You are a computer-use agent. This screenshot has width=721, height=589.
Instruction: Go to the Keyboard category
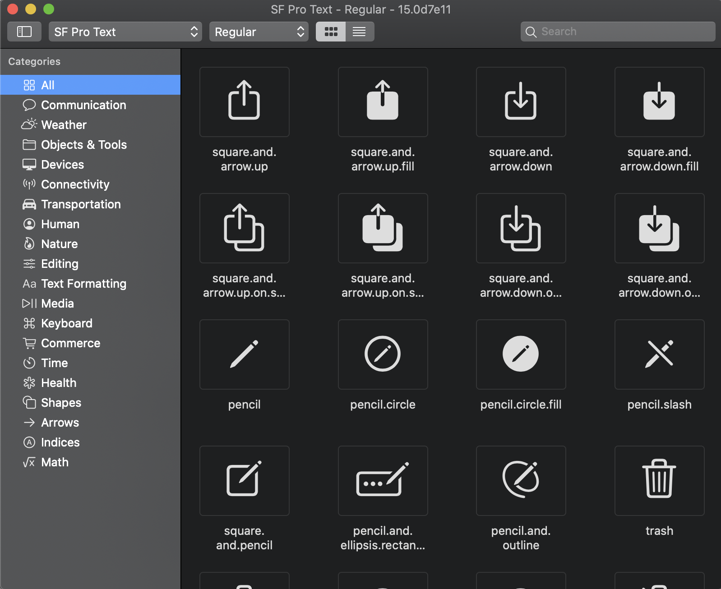pos(90,323)
